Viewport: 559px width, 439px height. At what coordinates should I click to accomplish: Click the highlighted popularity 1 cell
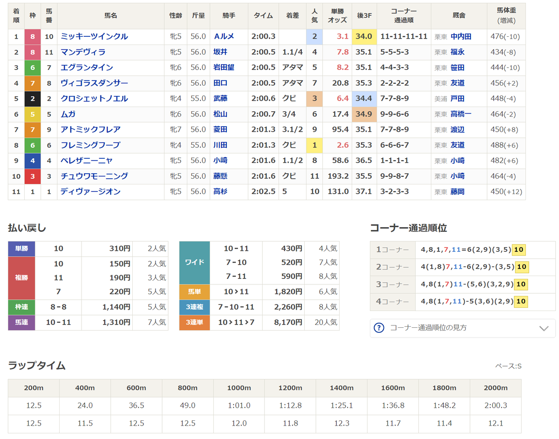tap(314, 145)
